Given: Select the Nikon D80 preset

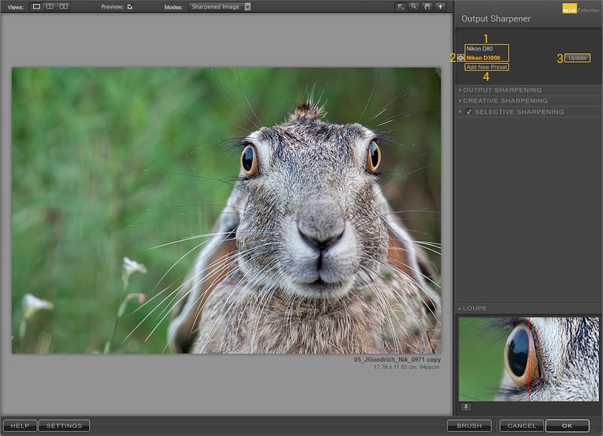Looking at the screenshot, I should tap(480, 49).
